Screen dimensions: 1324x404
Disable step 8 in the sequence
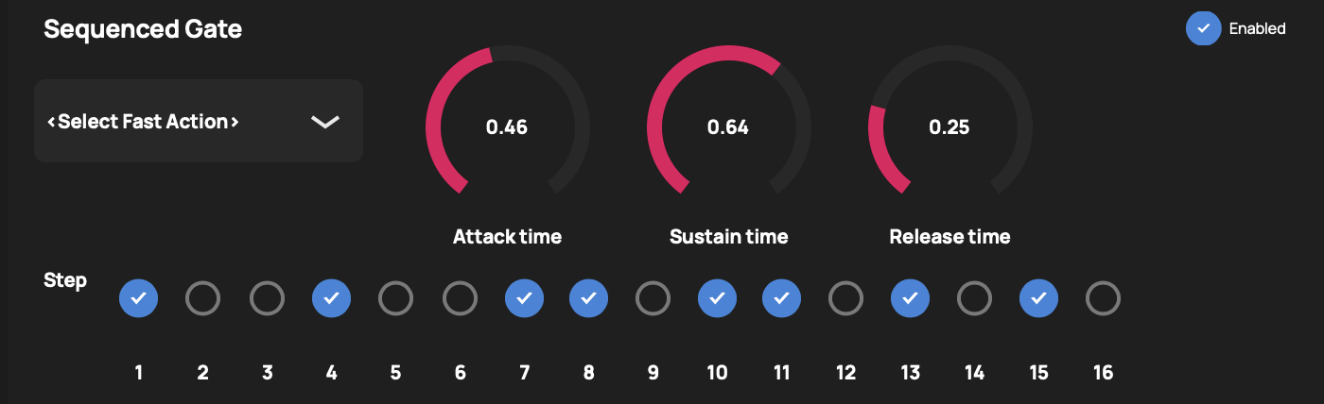pos(588,299)
